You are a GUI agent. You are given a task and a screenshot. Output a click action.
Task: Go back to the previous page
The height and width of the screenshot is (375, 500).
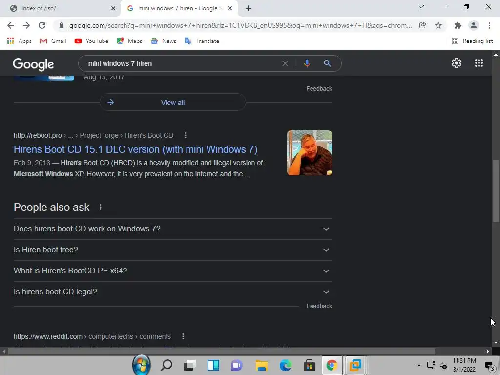(11, 25)
